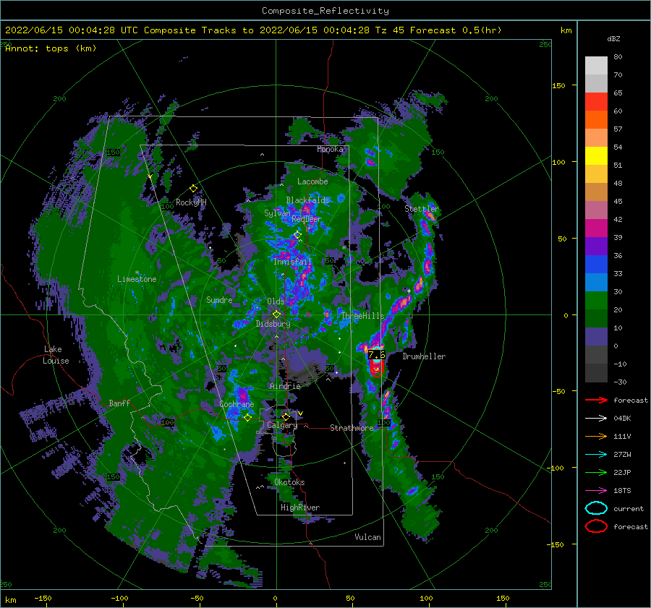Screen dimensions: 651x608
Task: Click the yellow 51-54 dBZ color swatch
Action: tap(596, 155)
